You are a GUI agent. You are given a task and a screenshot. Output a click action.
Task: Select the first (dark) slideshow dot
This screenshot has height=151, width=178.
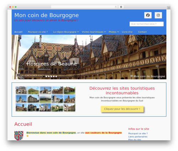(x=44, y=76)
